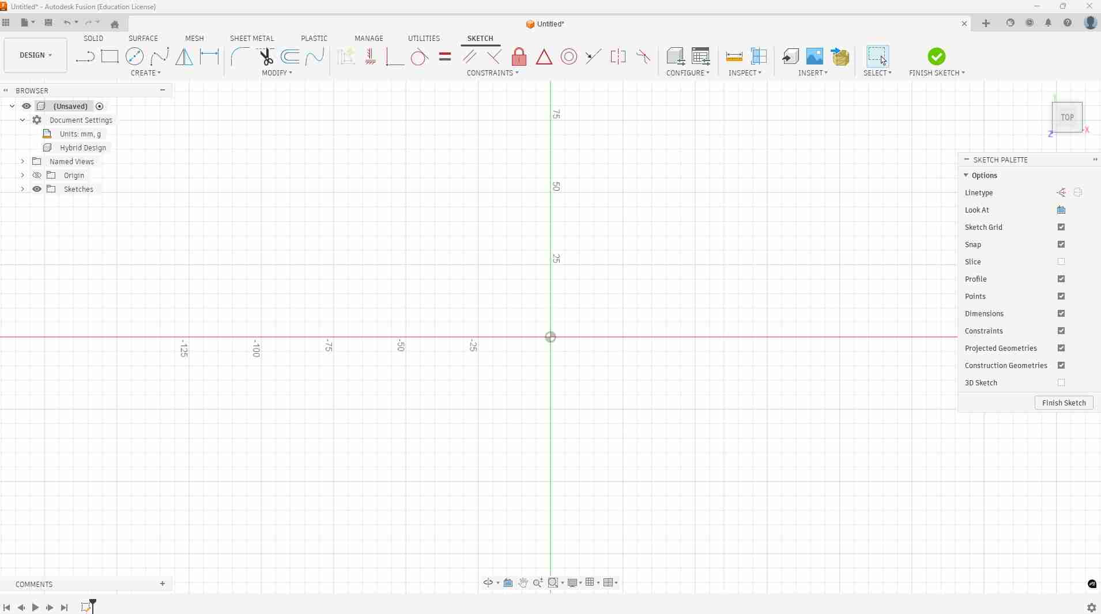Image resolution: width=1101 pixels, height=614 pixels.
Task: Toggle the Constraints checkbox
Action: pos(1061,331)
